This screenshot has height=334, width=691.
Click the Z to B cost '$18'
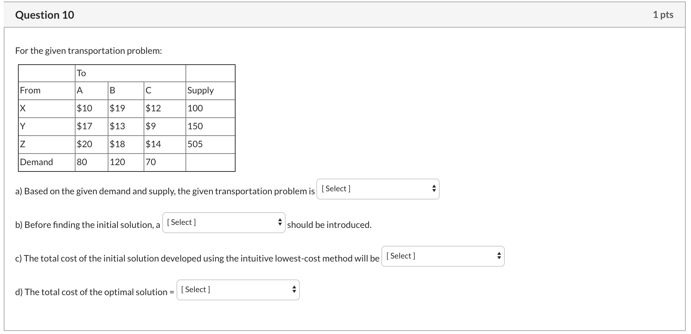pos(117,144)
